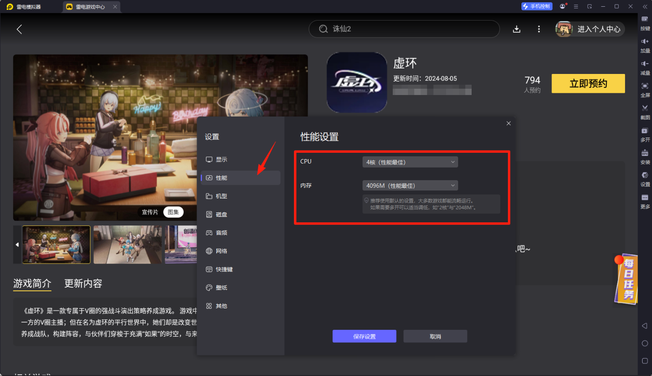The image size is (652, 376).
Task: Click the Android home circle button
Action: [x=645, y=343]
